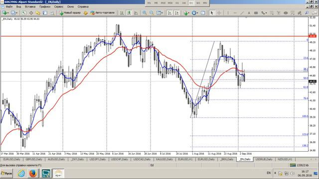Image resolution: width=319 pixels, height=179 pixels.
Task: Select the crosshair tool
Action: 219,13
